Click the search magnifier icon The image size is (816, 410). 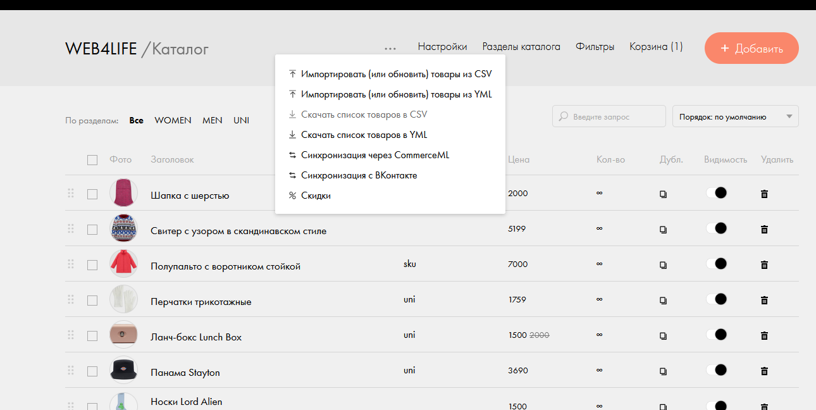click(x=564, y=116)
